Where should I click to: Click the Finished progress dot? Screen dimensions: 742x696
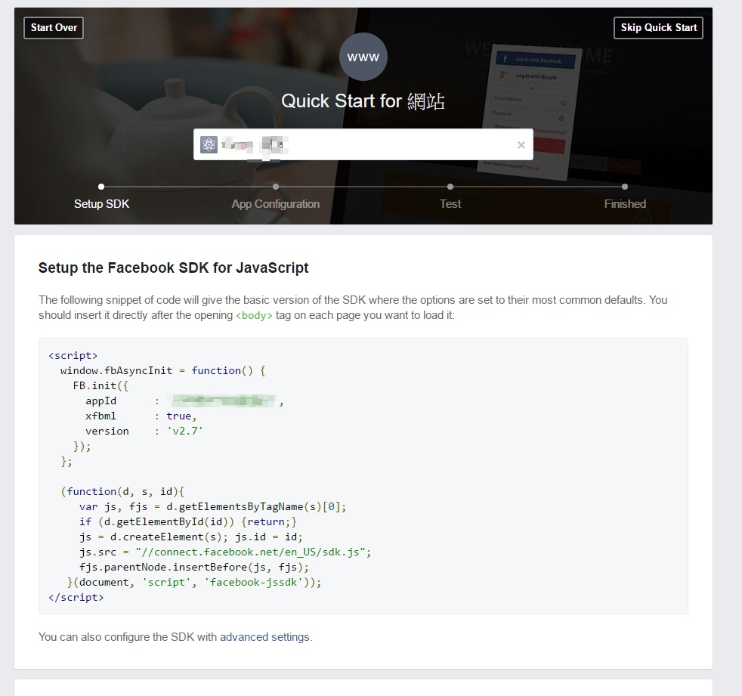(x=625, y=187)
